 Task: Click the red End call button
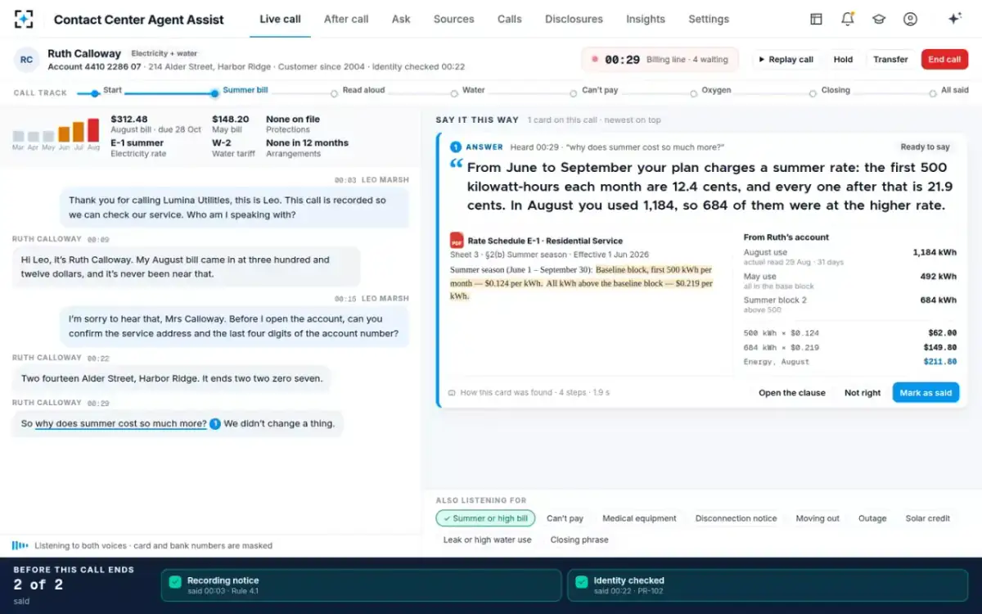tap(944, 59)
